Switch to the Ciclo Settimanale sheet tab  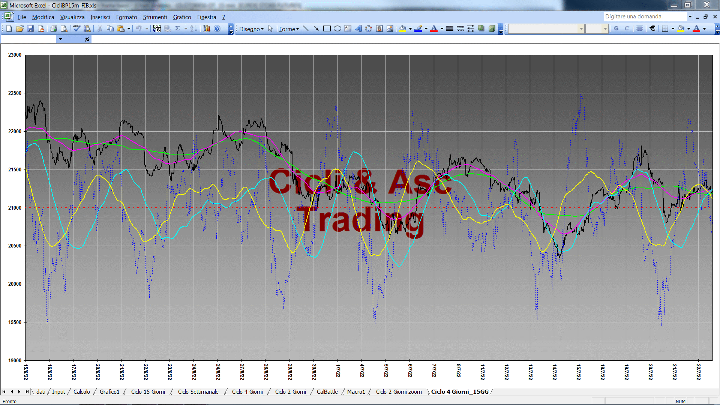198,392
